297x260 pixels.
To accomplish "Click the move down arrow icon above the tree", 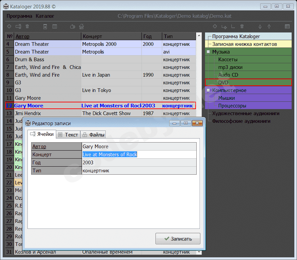I will [269, 26].
